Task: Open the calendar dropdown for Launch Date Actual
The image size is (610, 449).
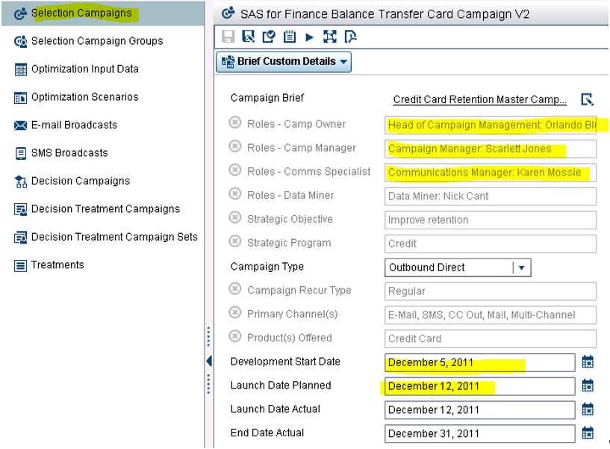Action: (588, 409)
